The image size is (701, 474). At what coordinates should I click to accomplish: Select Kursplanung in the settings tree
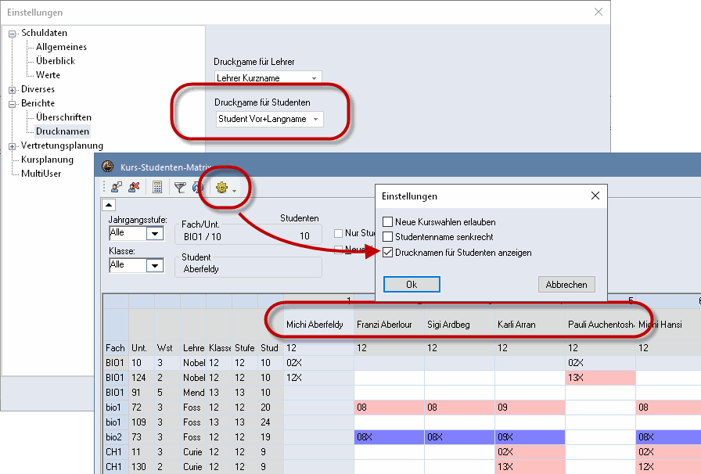coord(48,160)
